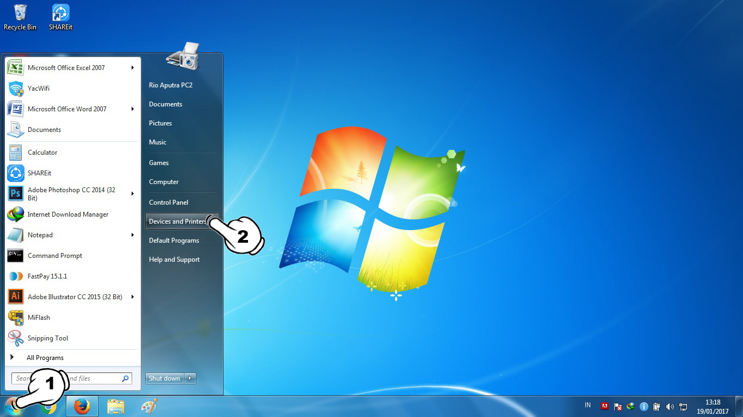Screen dimensions: 743x417
Task: Open the volume speaker tray icon
Action: pyautogui.click(x=670, y=406)
